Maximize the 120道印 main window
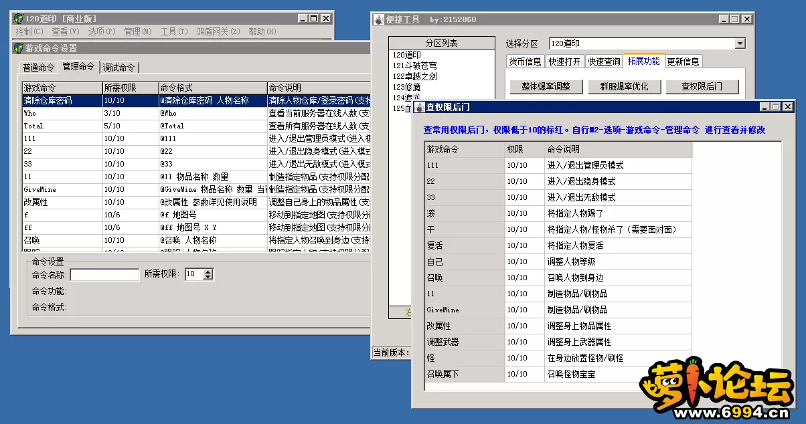806x424 pixels. click(x=313, y=18)
